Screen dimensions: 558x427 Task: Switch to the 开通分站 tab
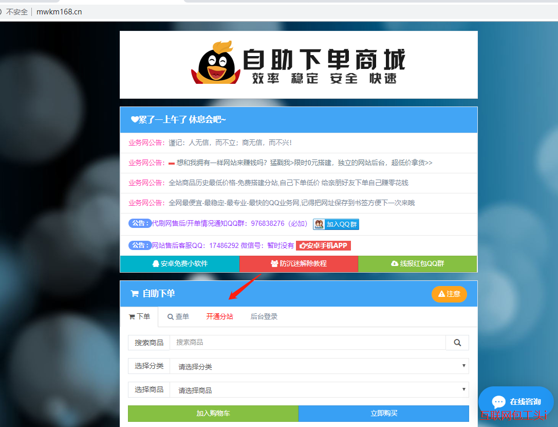tap(219, 316)
